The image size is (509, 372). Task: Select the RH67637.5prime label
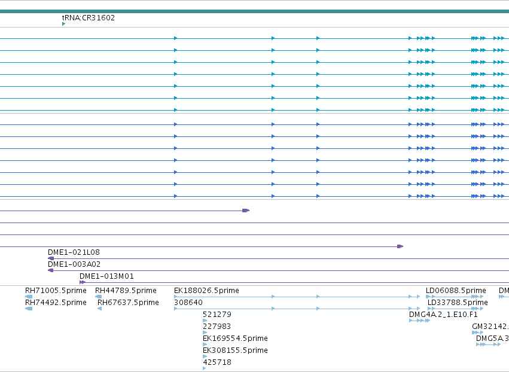point(128,303)
